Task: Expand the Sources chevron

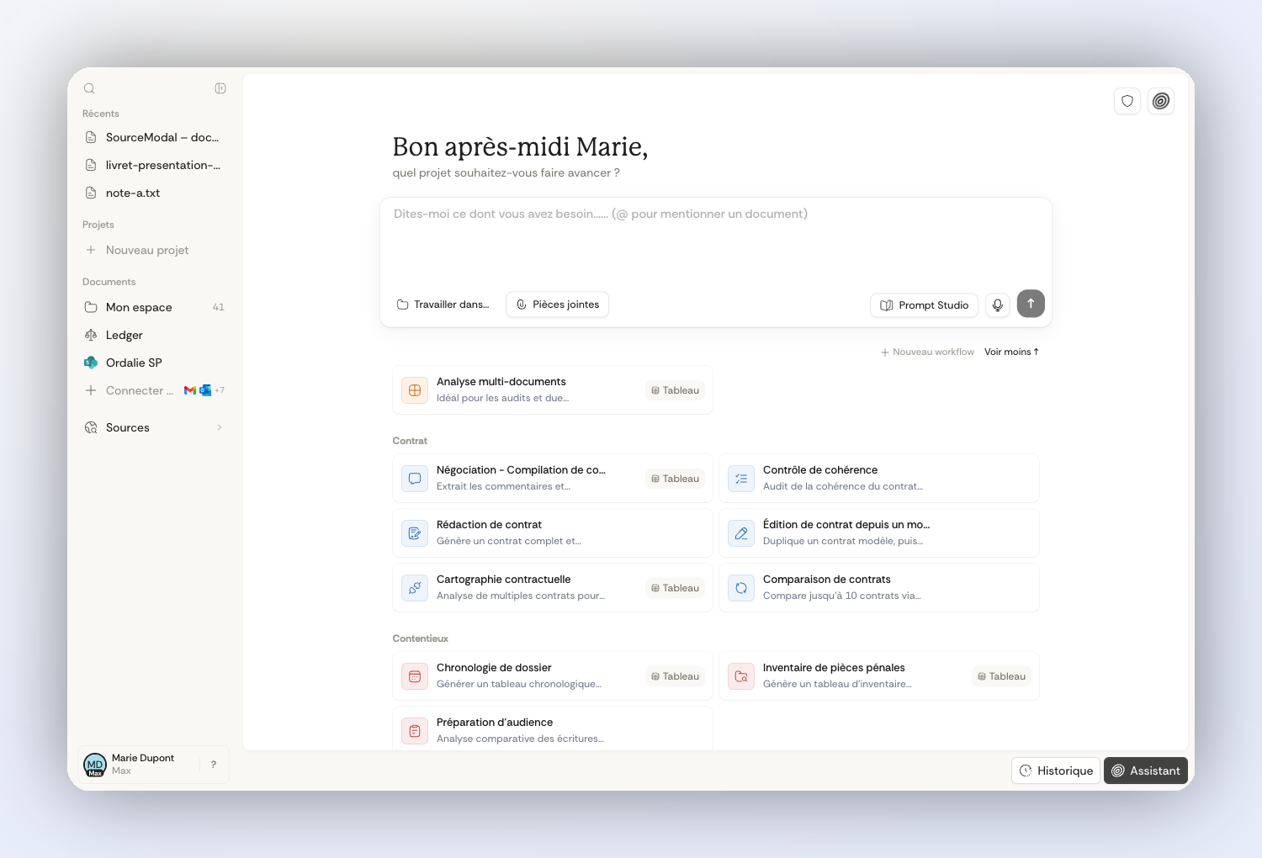Action: tap(220, 427)
